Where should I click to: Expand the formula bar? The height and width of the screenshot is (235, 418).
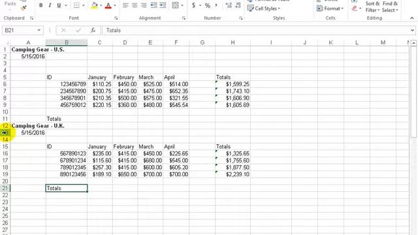coord(412,31)
